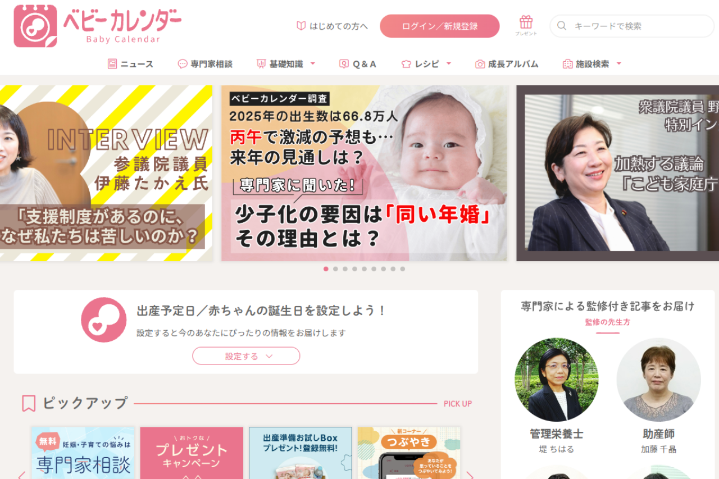The width and height of the screenshot is (719, 479).
Task: Click the ログイン／新規登録 button
Action: tap(440, 26)
